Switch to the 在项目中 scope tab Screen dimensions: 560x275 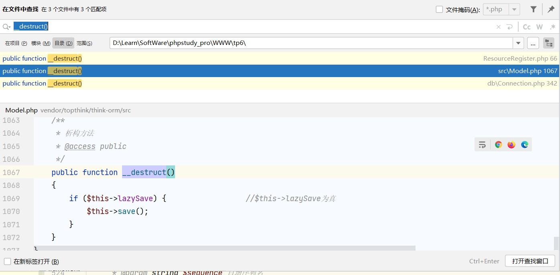[x=15, y=43]
